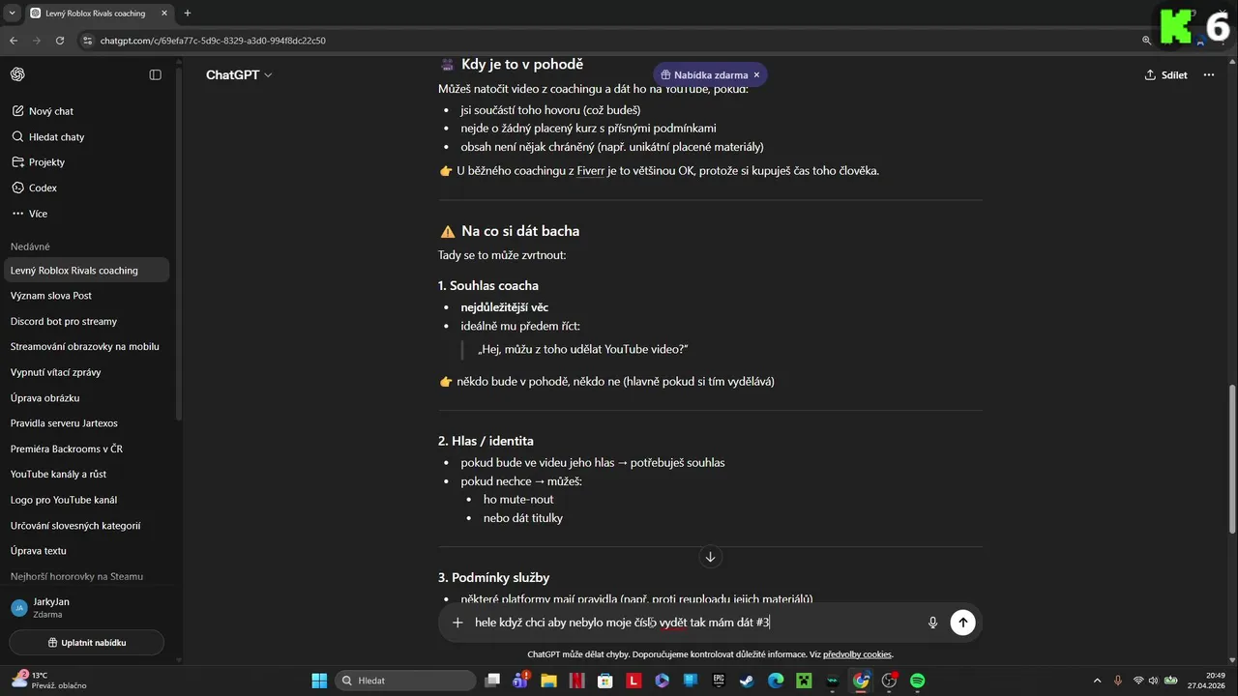Open the JarkyJan account menu

87,607
